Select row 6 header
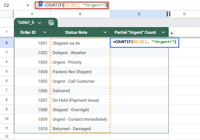The height and width of the screenshot is (140, 200). coord(7,81)
